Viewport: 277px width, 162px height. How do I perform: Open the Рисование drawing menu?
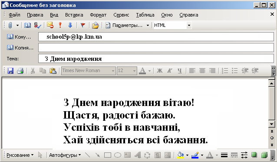pos(20,155)
